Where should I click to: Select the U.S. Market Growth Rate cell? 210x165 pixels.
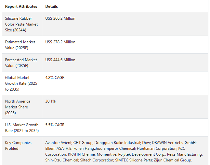point(22,128)
